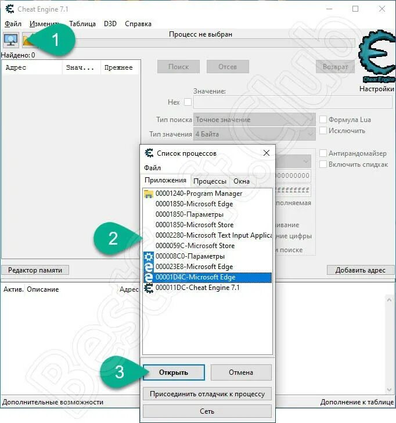Select 00002280-Microsoft Text Input Application entry
Screen dimensions: 396x423
click(x=207, y=235)
